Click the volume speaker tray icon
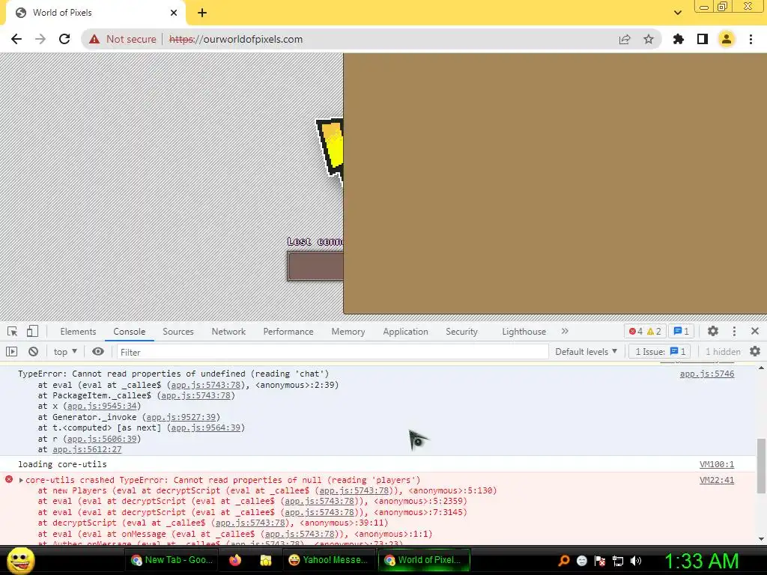Screen dimensions: 767x575 point(636,561)
